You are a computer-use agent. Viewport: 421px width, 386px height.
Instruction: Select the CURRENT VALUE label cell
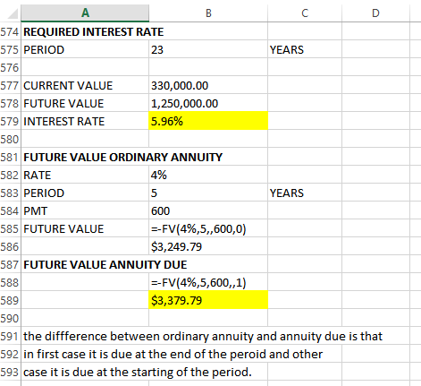coord(85,85)
